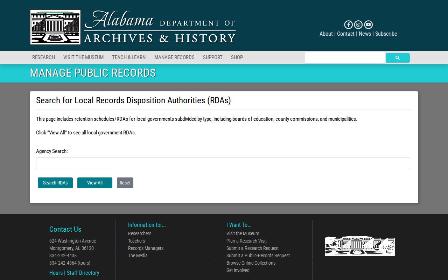Screen dimensions: 448x280
Task: Click the Reset button
Action: [125, 183]
